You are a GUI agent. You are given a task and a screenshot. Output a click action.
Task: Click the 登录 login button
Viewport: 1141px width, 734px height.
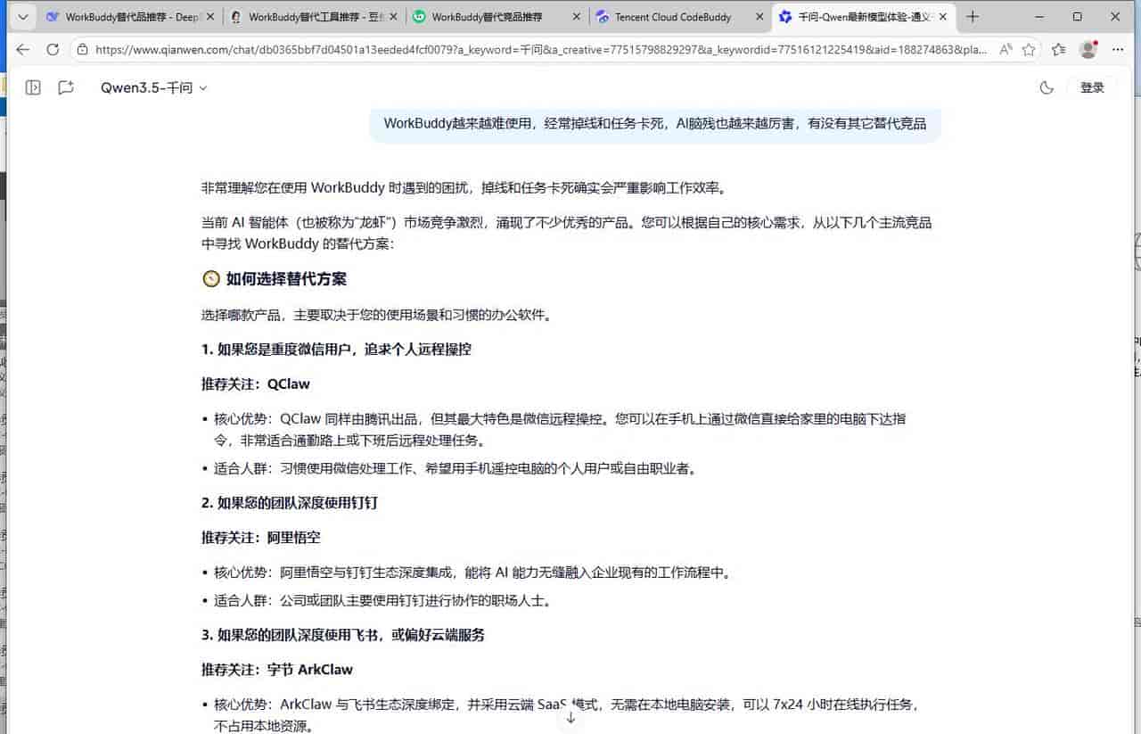1092,87
